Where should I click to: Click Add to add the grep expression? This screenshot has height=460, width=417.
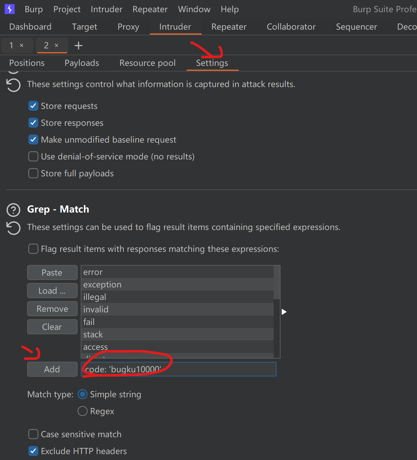(52, 369)
